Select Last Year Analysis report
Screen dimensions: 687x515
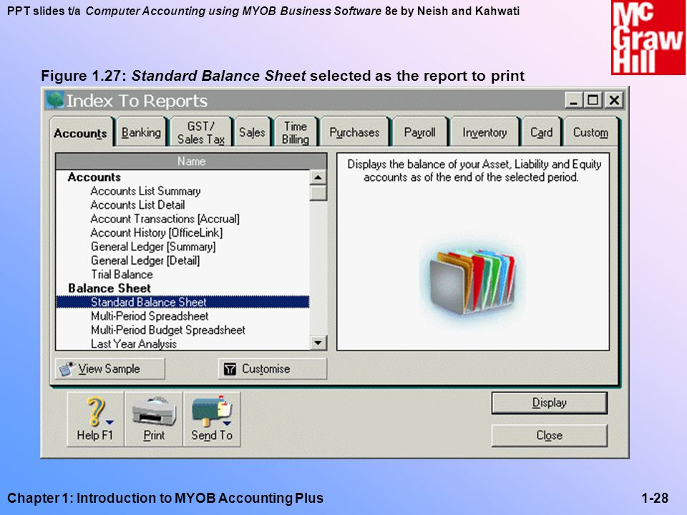coord(134,344)
